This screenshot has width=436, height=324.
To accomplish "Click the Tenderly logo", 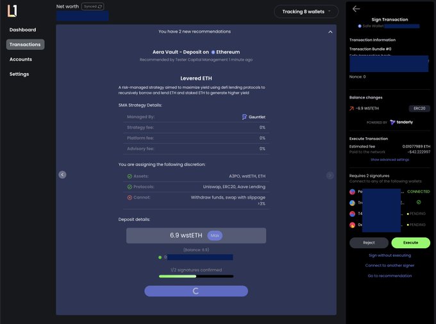I will coord(401,122).
